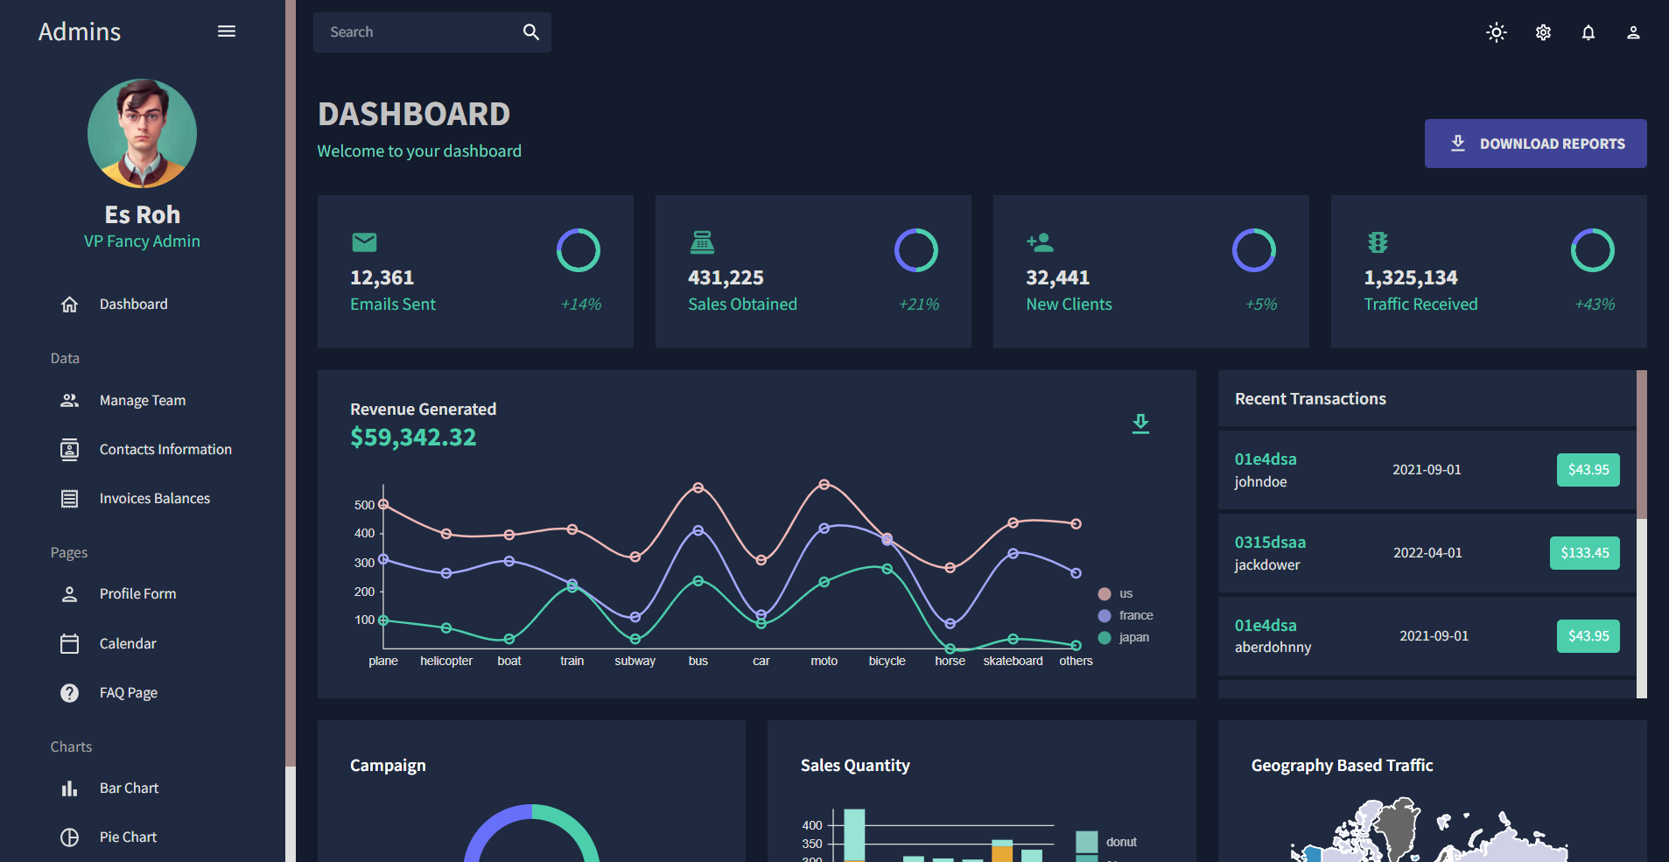Open settings via the gear icon

pos(1543,32)
